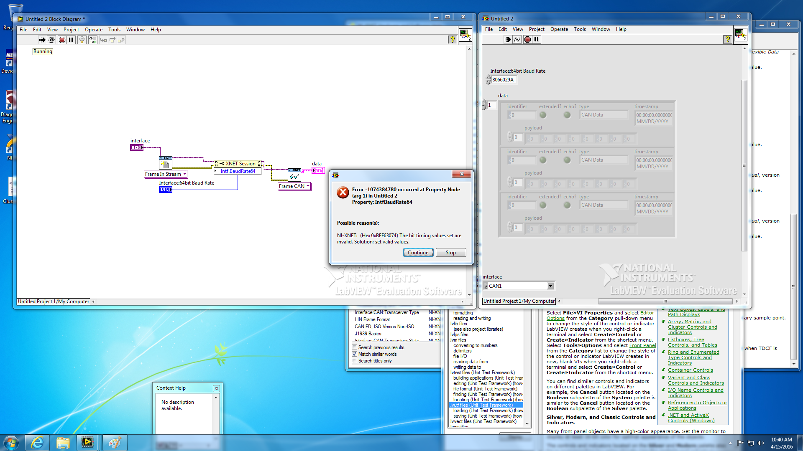Open the Frame In Stream selector
Screen dimensions: 803x451
coord(166,174)
